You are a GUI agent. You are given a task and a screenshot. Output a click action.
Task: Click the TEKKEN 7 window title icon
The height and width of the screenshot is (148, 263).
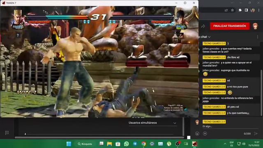pos(3,3)
